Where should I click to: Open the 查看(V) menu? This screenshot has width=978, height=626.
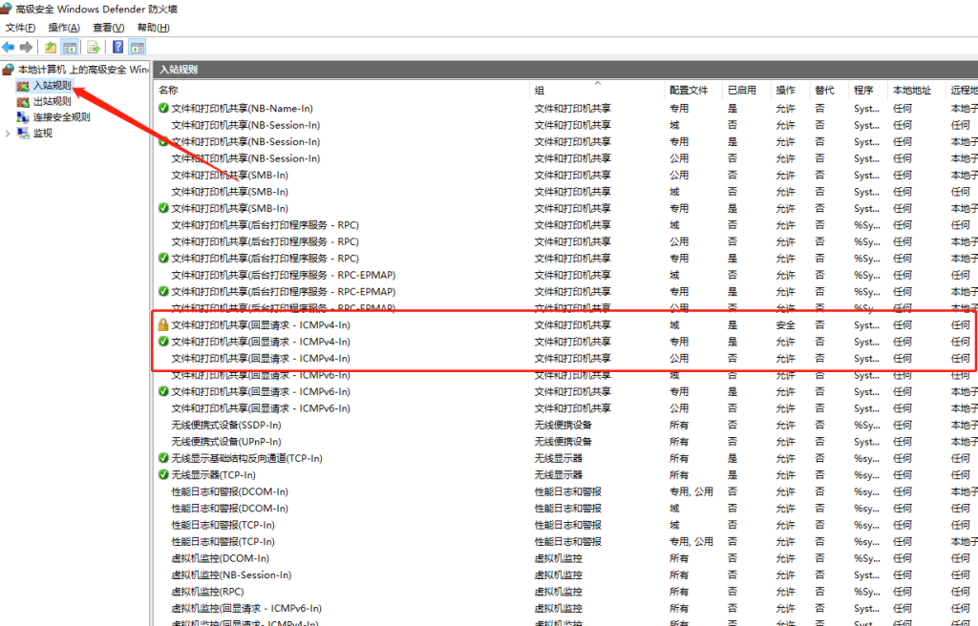click(x=109, y=28)
